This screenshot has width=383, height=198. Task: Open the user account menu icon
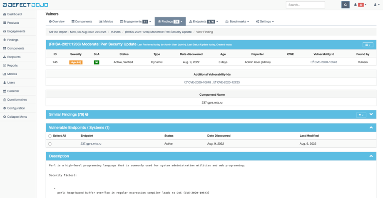tap(377, 5)
